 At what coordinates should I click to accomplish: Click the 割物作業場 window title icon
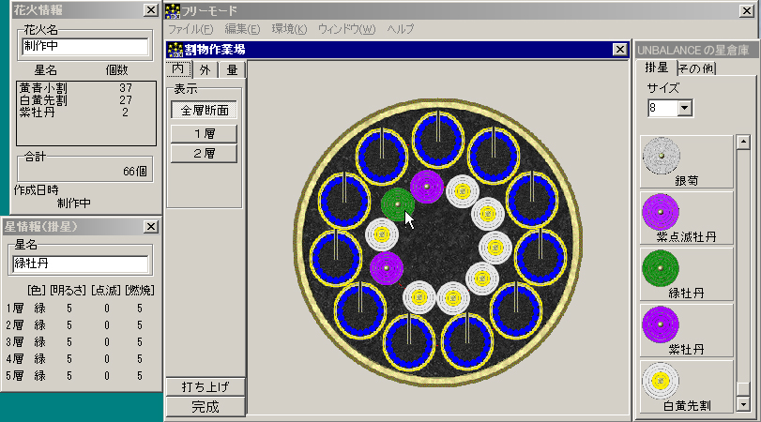coord(173,50)
